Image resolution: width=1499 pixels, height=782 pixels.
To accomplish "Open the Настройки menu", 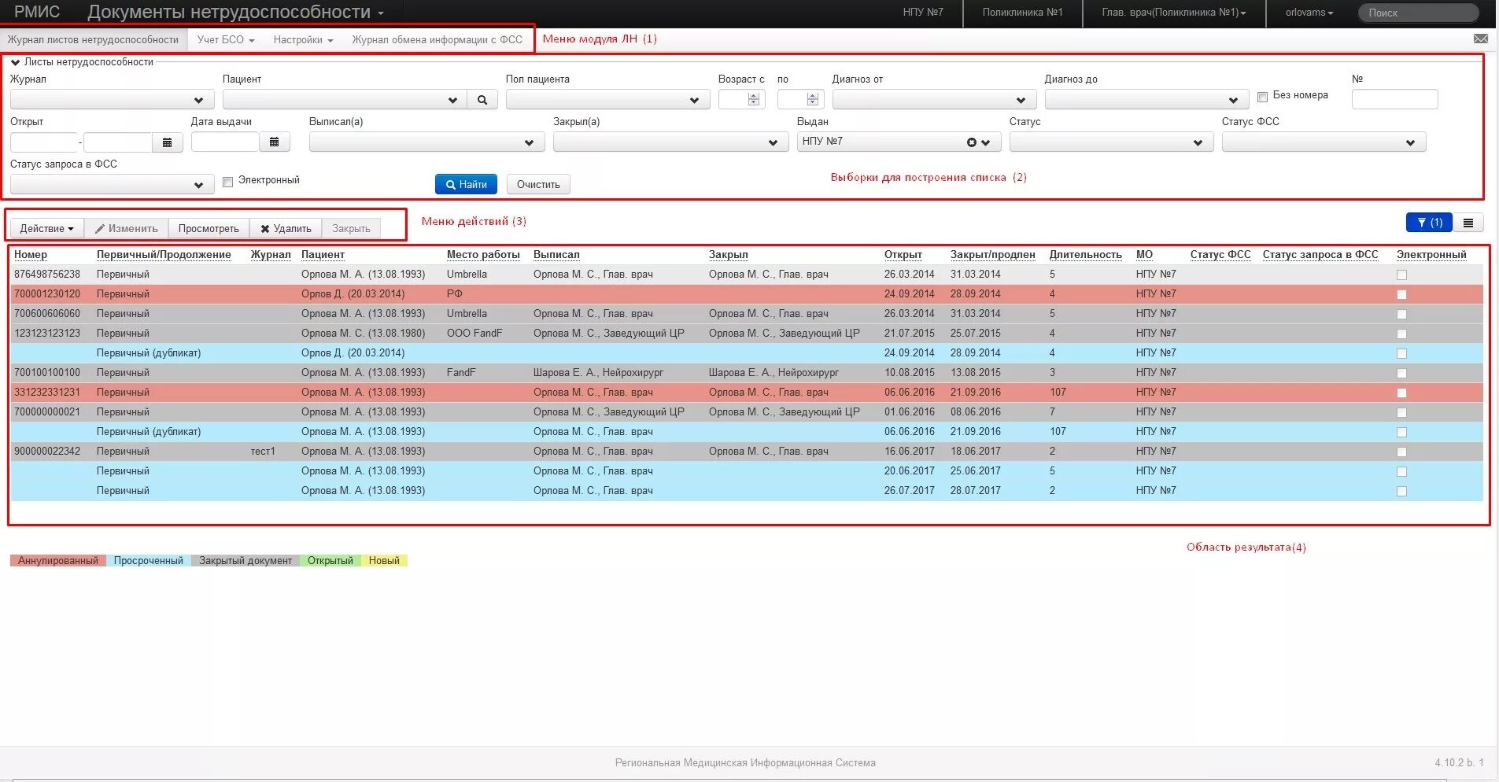I will [303, 40].
